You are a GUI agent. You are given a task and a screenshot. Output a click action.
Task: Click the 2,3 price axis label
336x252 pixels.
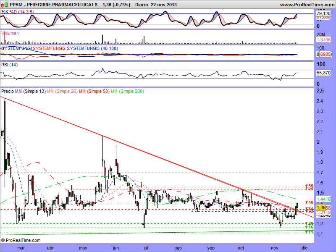(x=320, y=111)
